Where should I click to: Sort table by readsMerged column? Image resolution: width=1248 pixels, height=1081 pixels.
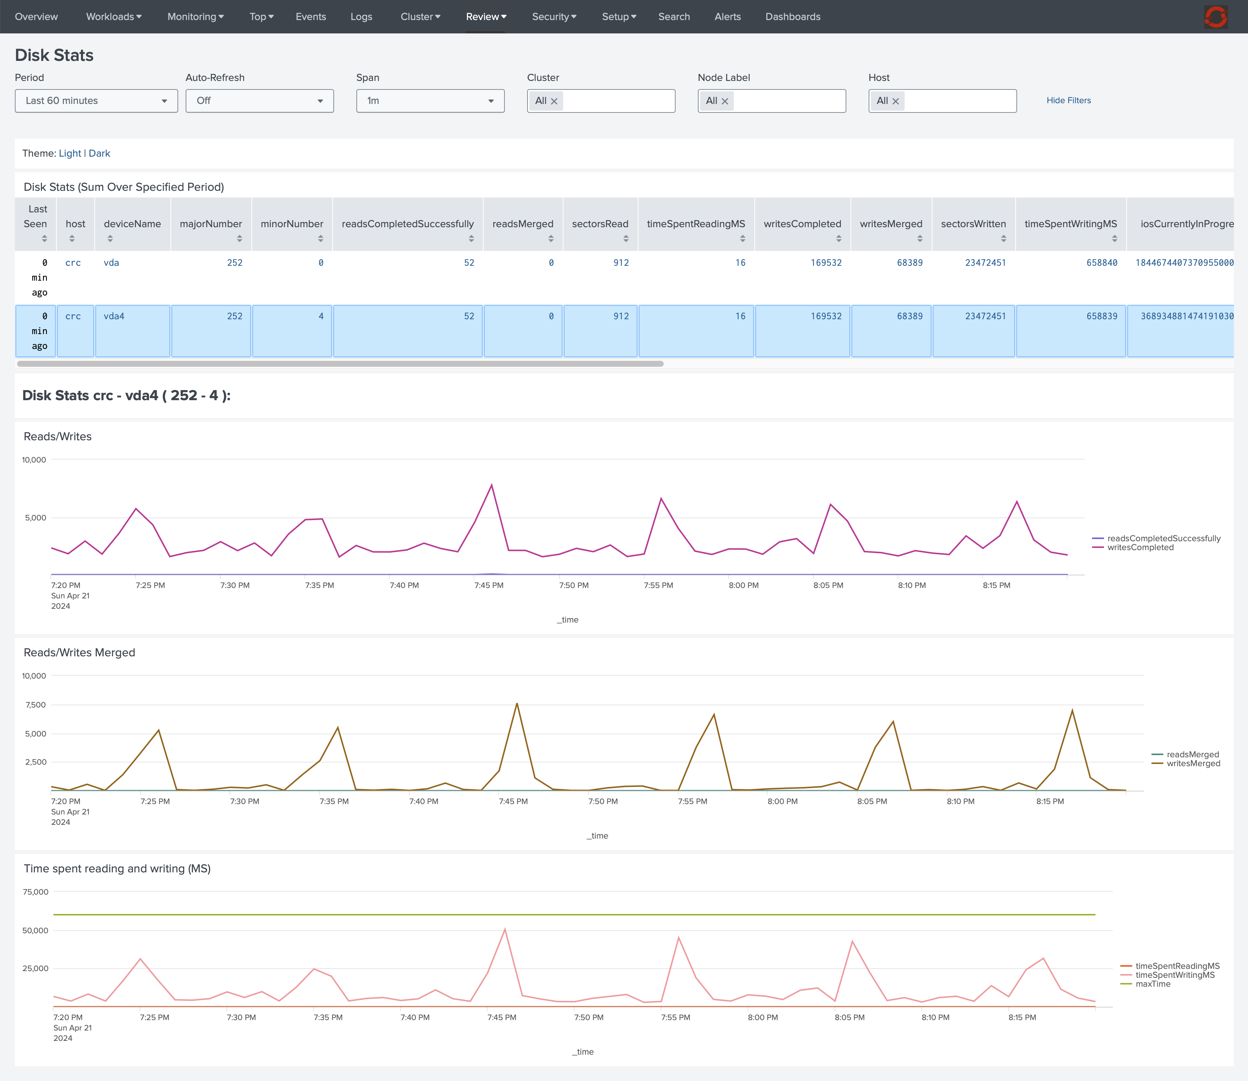(x=551, y=239)
